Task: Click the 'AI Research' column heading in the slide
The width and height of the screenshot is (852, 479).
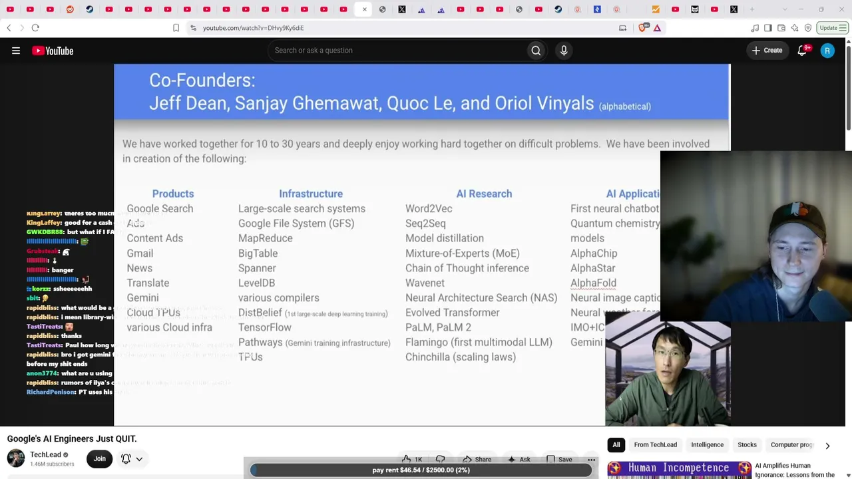Action: 484,194
